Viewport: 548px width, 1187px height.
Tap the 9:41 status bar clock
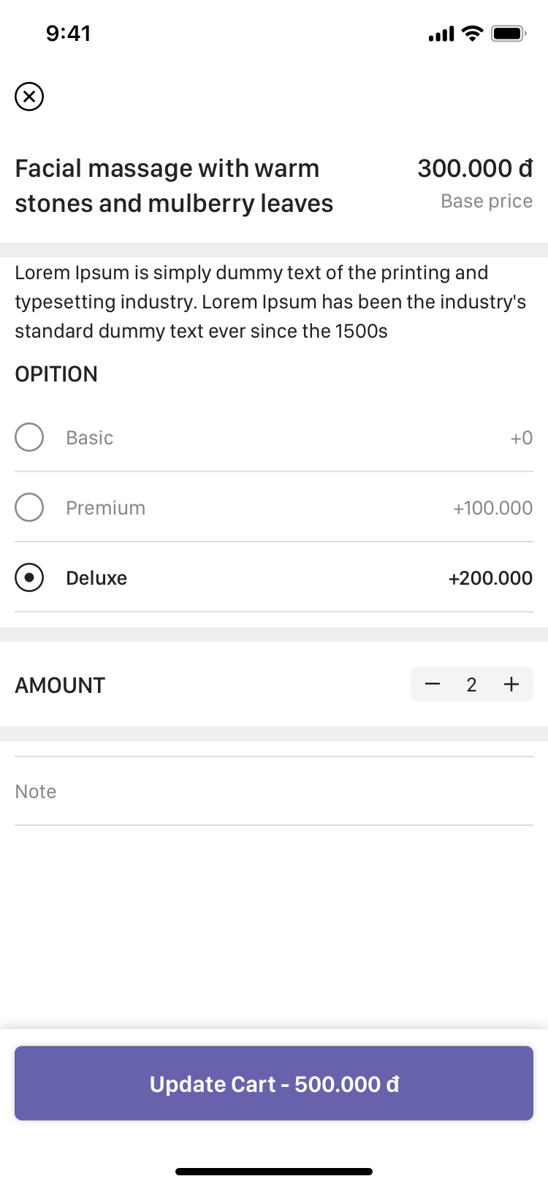(69, 34)
